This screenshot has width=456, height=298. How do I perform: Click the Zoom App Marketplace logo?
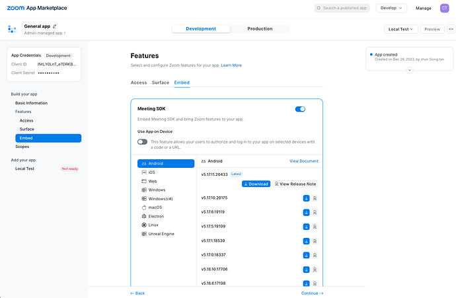[x=37, y=8]
